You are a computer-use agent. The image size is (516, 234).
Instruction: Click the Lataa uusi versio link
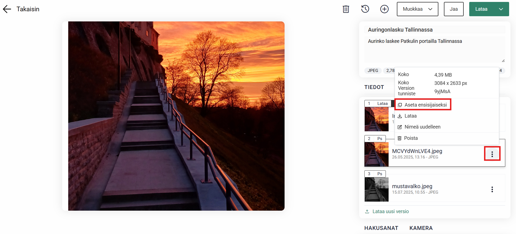coord(391,211)
